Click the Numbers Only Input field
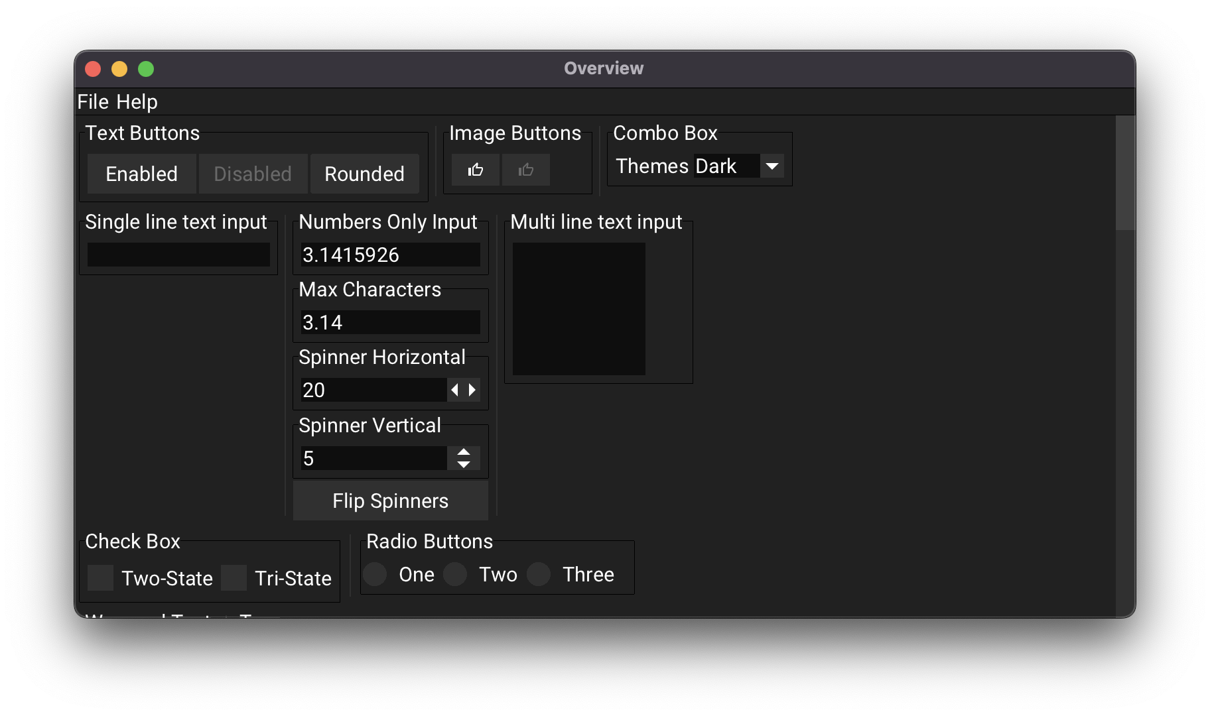Viewport: 1210px width, 716px height. (390, 255)
